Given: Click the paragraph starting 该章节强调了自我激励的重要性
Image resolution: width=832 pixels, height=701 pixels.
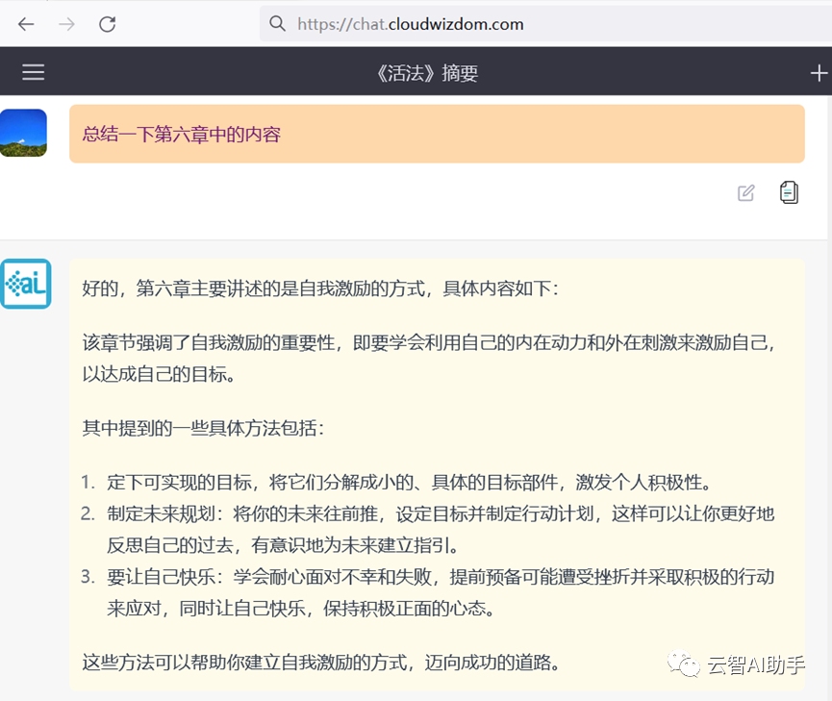Looking at the screenshot, I should pos(429,359).
